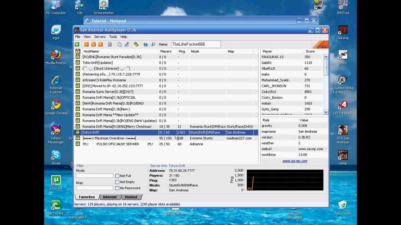Open the File menu
Image resolution: width=401 pixels, height=225 pixels.
[x=77, y=37]
